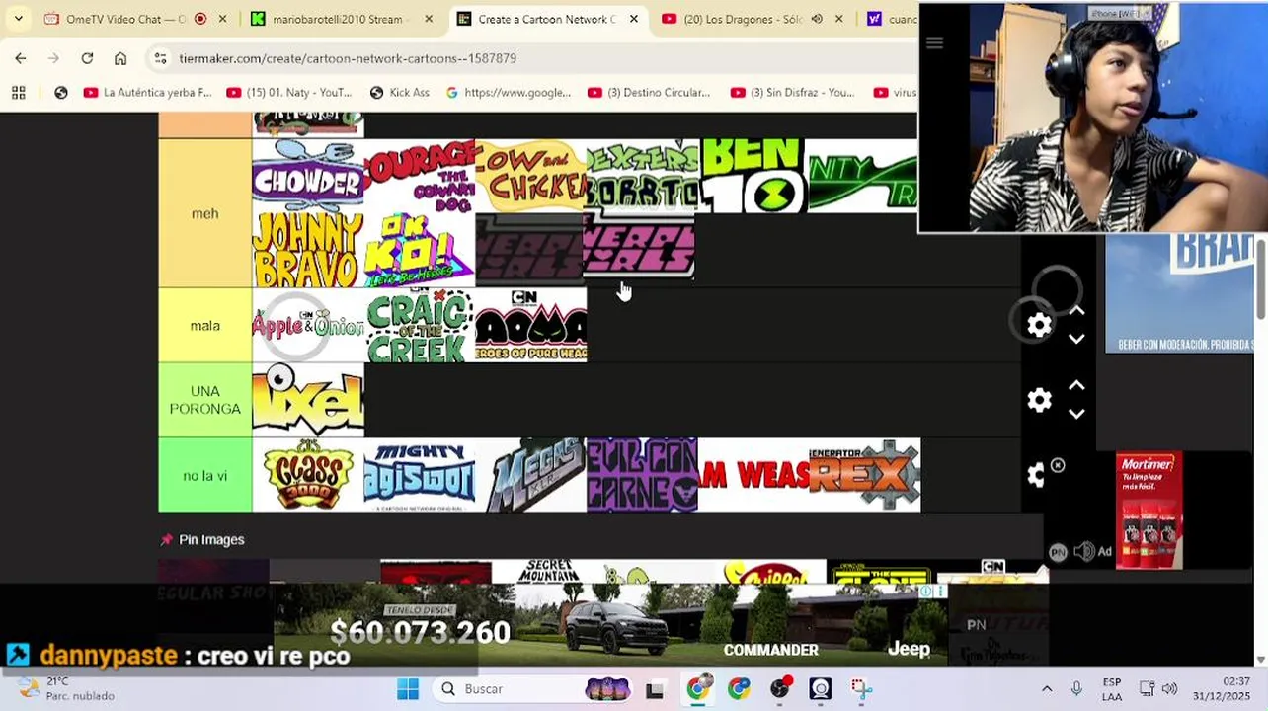Click the Megas XLR thumbnail
This screenshot has height=711, width=1268.
pyautogui.click(x=531, y=475)
